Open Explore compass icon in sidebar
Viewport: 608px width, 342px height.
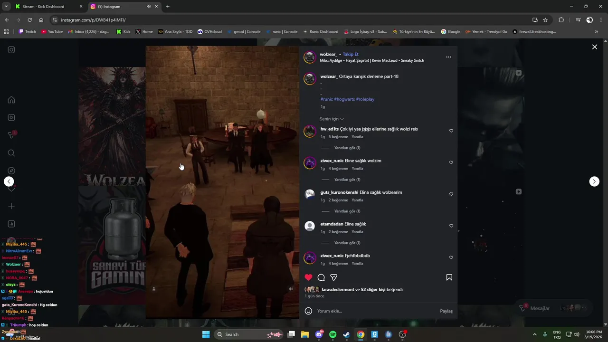point(11,171)
